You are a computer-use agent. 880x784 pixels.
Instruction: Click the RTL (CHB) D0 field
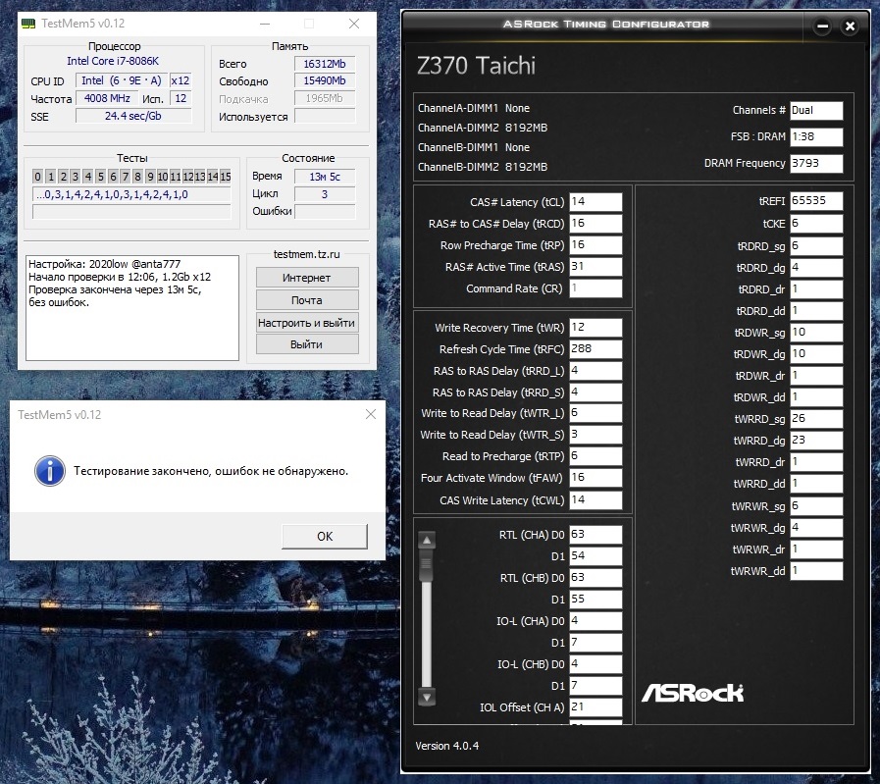pos(595,578)
